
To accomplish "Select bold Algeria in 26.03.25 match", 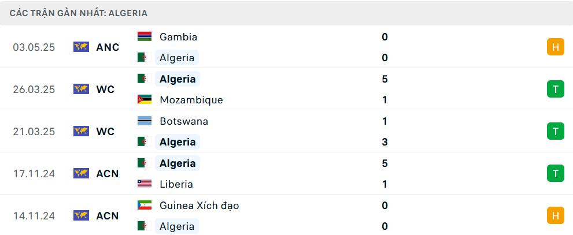I will tap(178, 79).
